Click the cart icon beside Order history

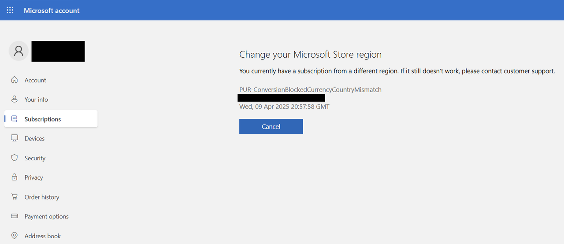click(x=15, y=197)
